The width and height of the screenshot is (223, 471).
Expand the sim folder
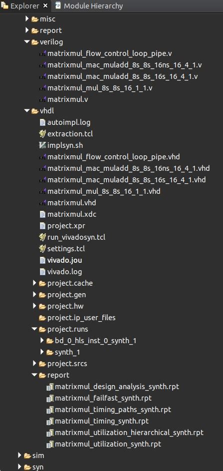point(20,456)
